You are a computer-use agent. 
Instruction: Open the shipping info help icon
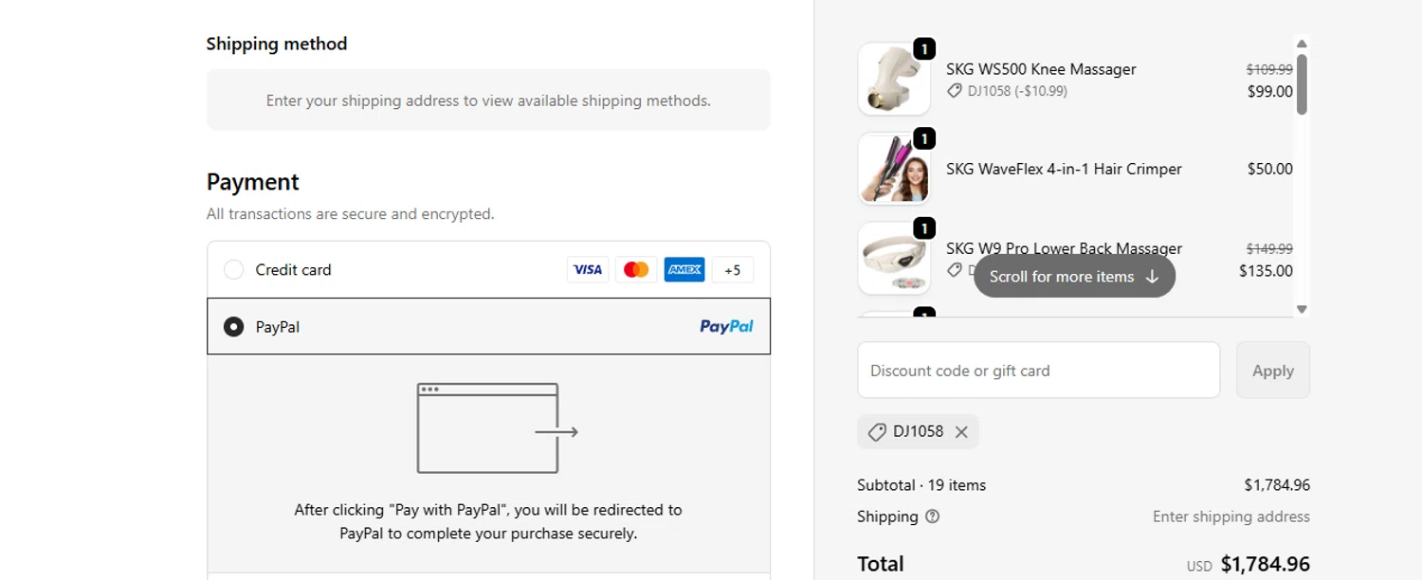[933, 517]
